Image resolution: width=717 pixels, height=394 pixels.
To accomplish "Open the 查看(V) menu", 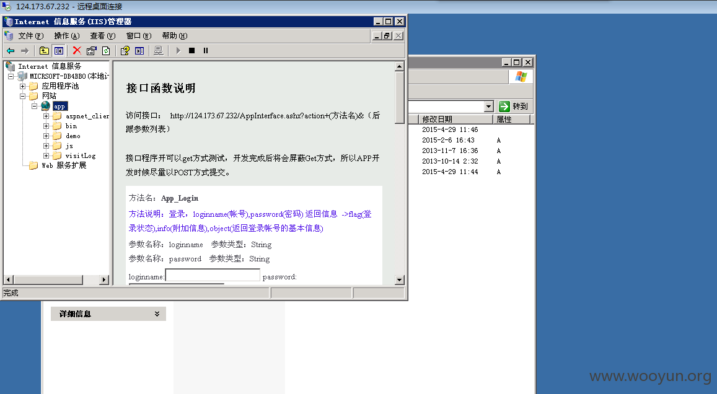I will (103, 36).
